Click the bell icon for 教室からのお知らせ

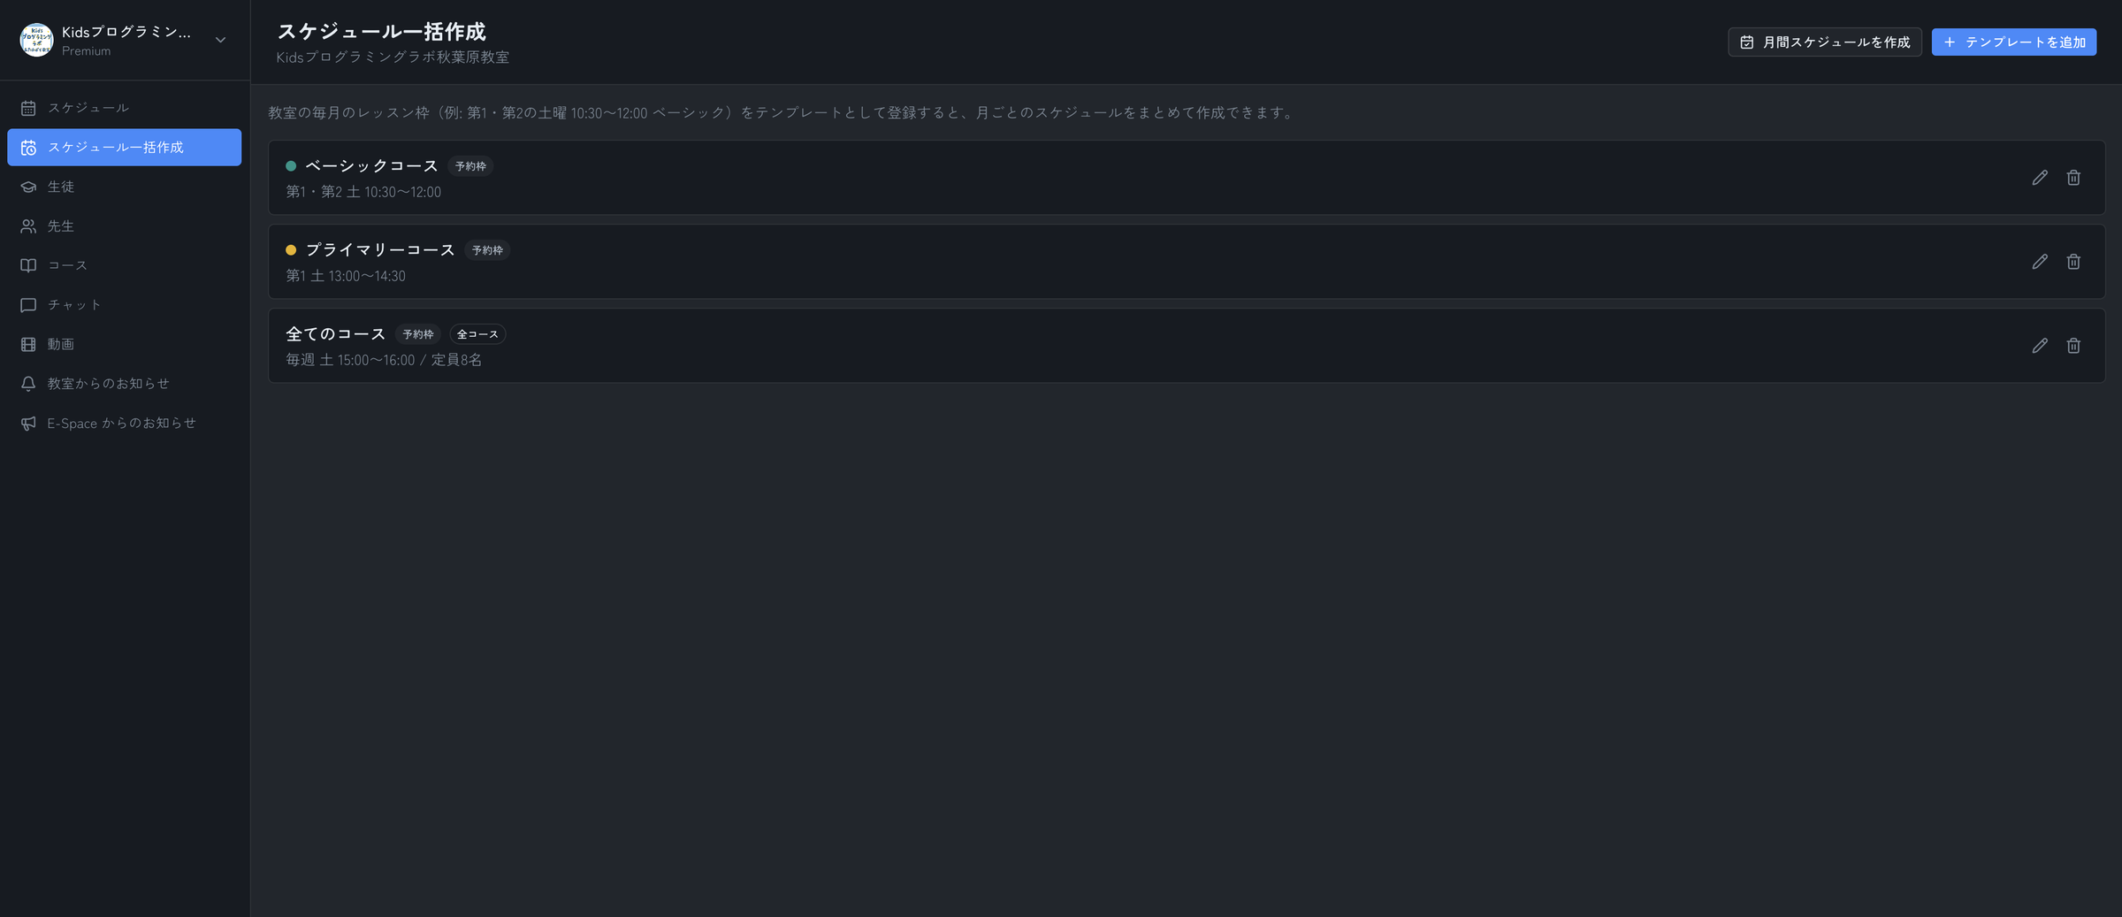click(28, 384)
